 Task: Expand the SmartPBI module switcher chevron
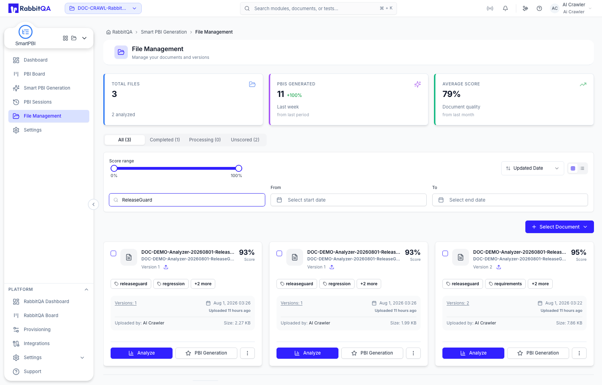[x=84, y=38]
